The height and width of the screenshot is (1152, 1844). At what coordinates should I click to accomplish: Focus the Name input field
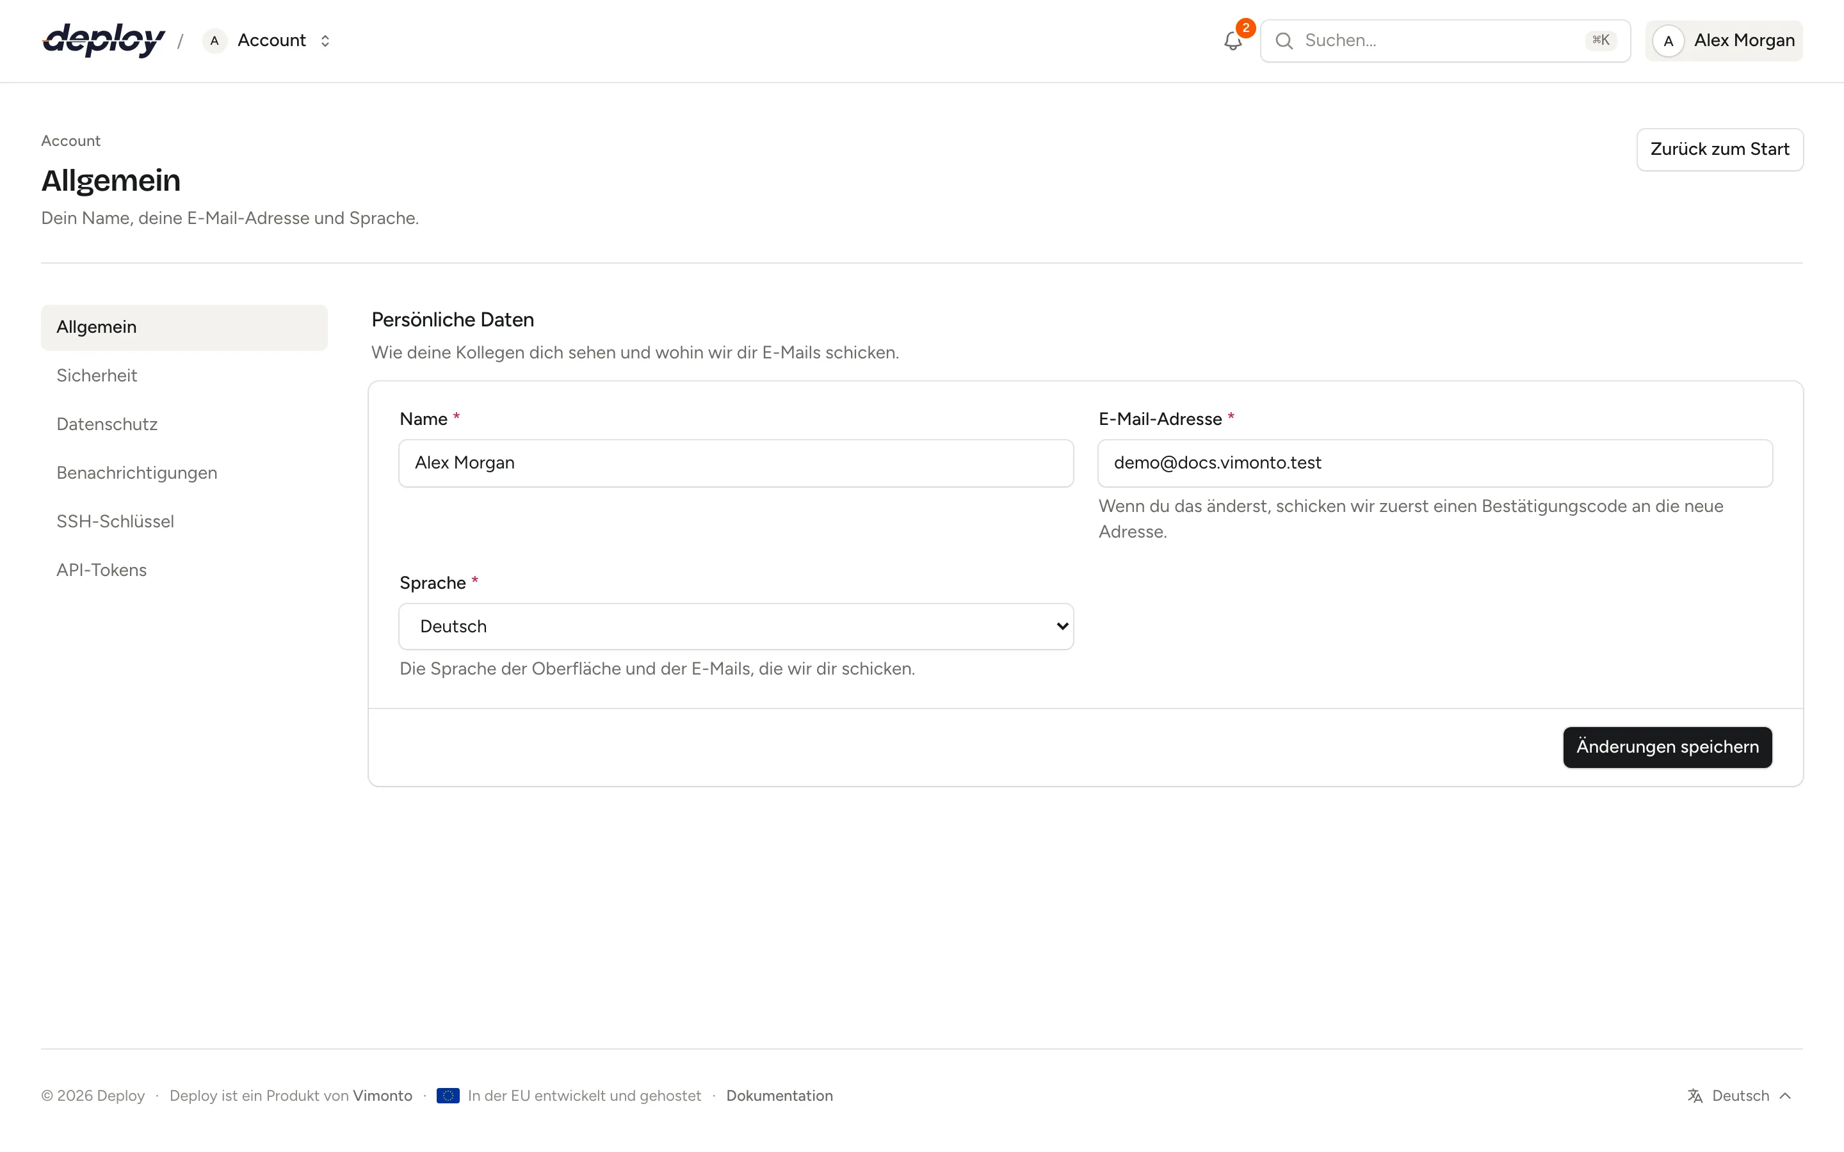[736, 463]
